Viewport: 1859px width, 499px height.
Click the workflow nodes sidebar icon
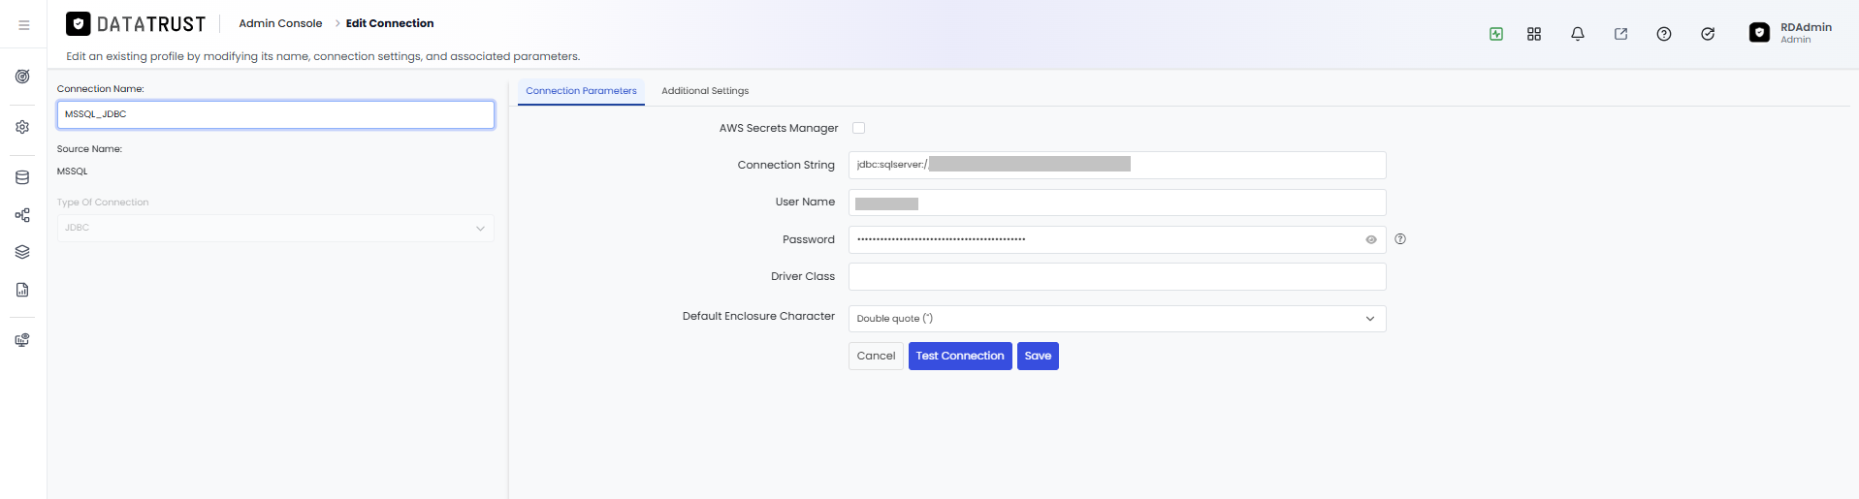(x=22, y=215)
